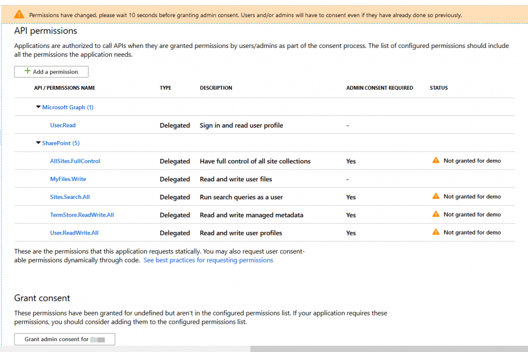Click the ADMIN CONSENT REQUIRED column header
The width and height of the screenshot is (528, 352).
379,88
